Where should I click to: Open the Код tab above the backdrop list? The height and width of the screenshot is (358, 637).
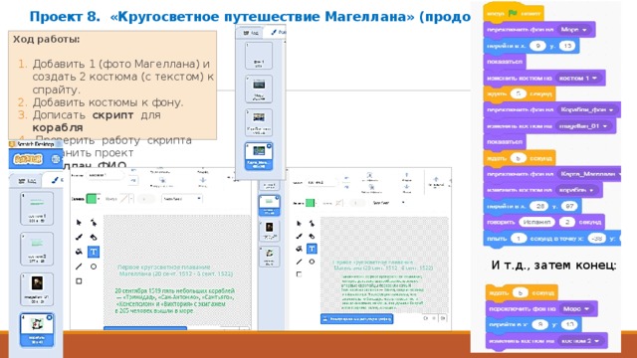pos(251,33)
